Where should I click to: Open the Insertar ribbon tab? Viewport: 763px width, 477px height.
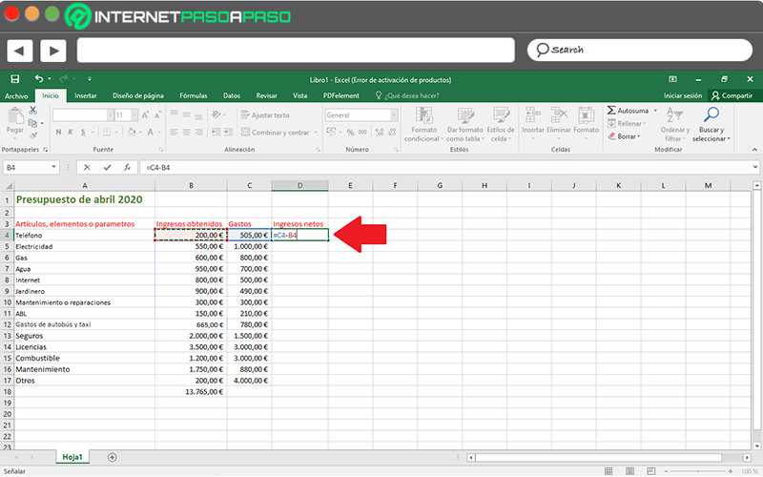[86, 96]
